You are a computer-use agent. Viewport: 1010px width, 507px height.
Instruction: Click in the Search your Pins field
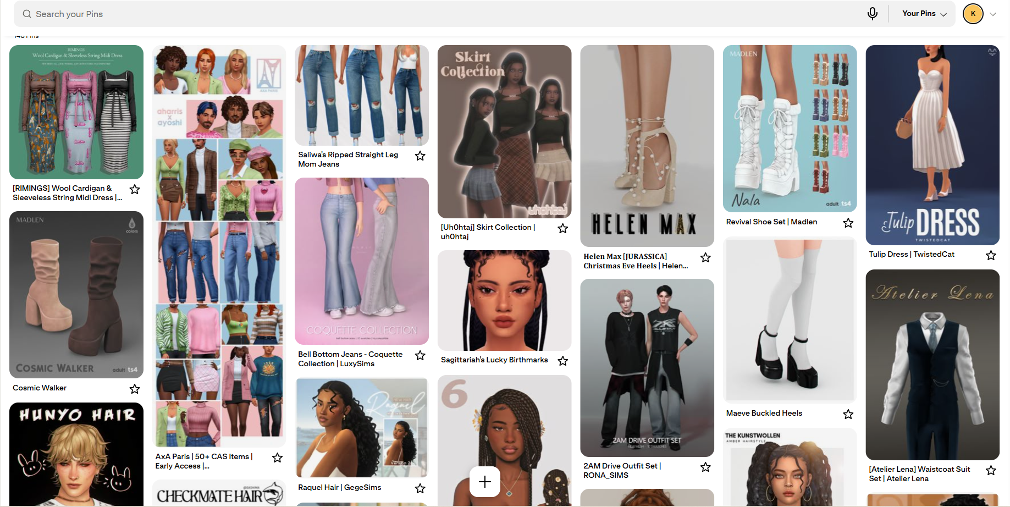click(x=440, y=14)
